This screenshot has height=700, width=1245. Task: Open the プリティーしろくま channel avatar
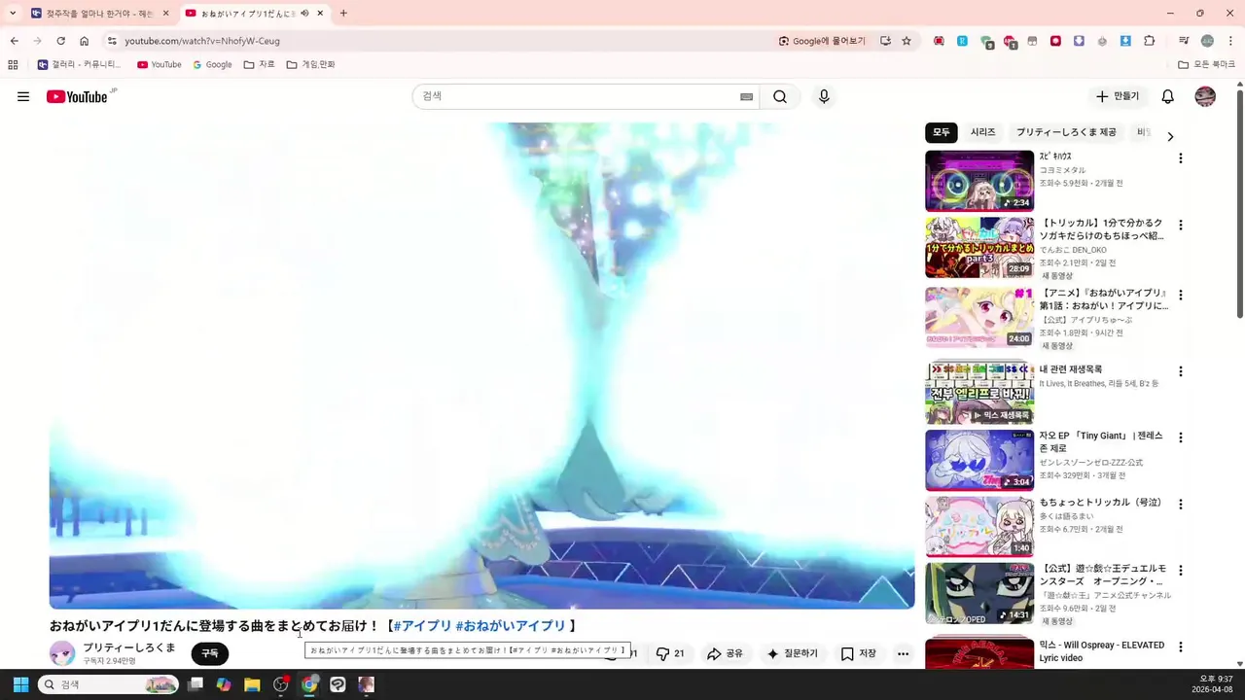(x=62, y=653)
